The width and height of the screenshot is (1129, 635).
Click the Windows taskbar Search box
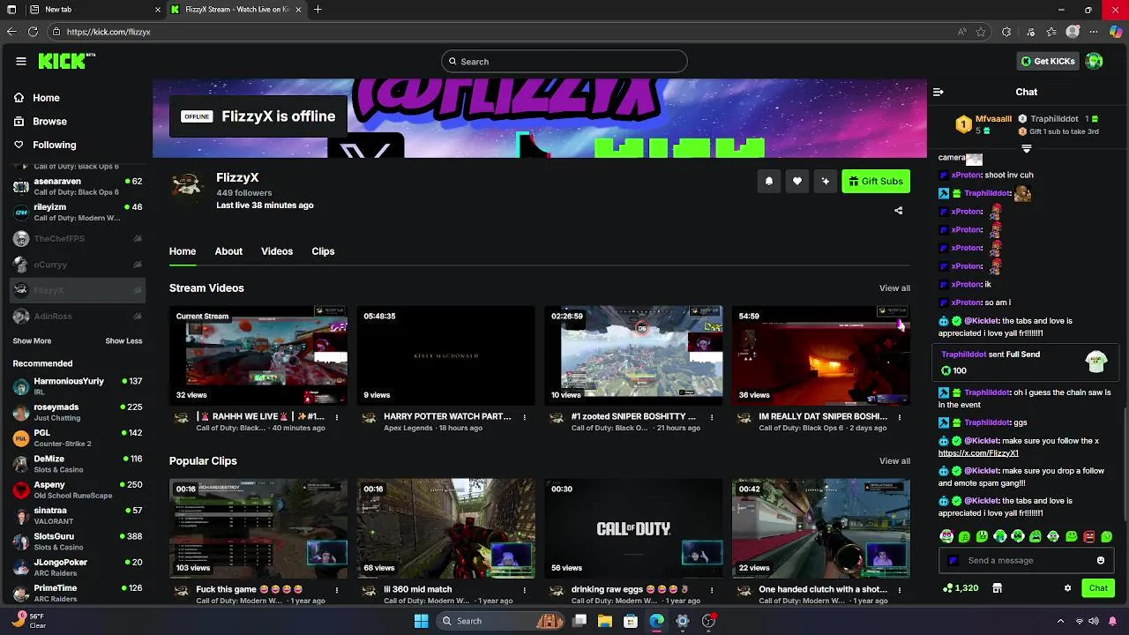500,621
